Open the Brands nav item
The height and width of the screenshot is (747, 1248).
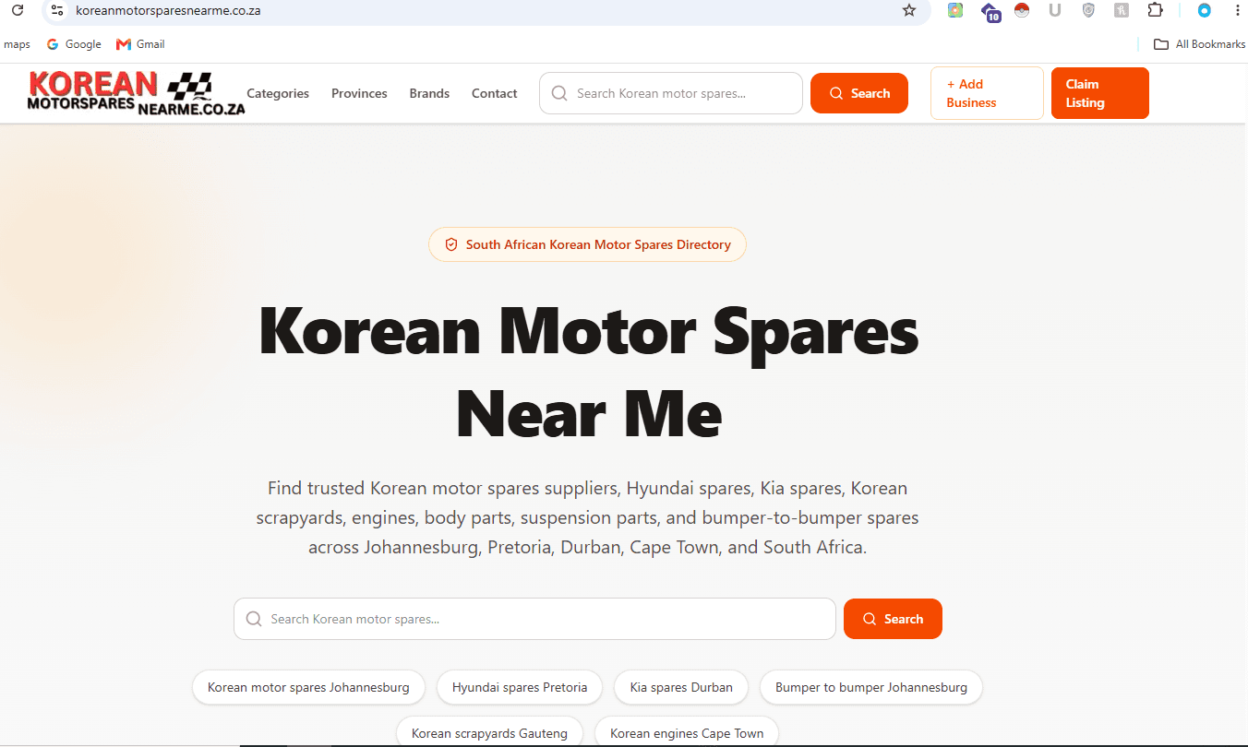click(x=429, y=93)
